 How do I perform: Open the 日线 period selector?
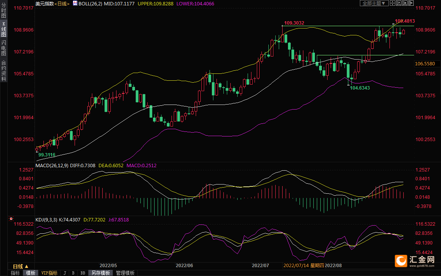coord(20,266)
